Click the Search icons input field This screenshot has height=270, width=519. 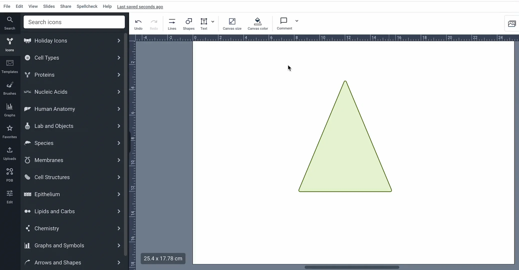(74, 22)
